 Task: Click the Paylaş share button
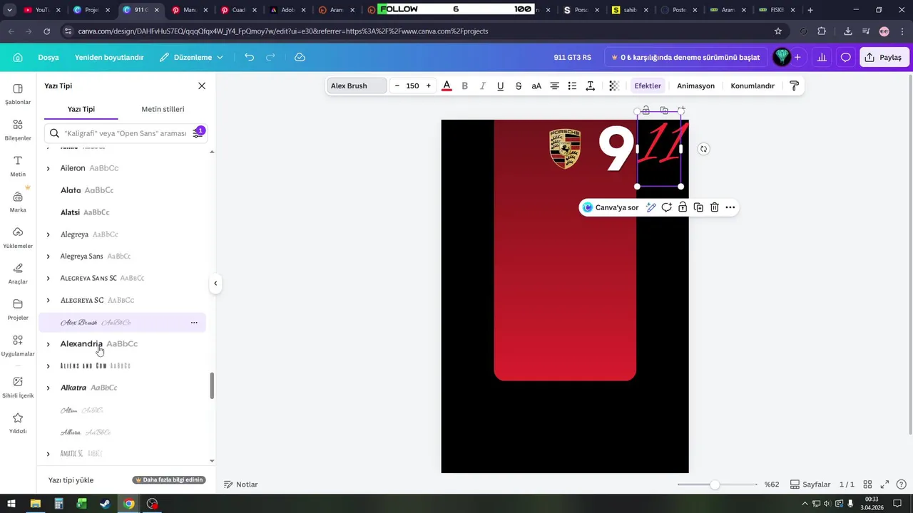click(x=883, y=57)
